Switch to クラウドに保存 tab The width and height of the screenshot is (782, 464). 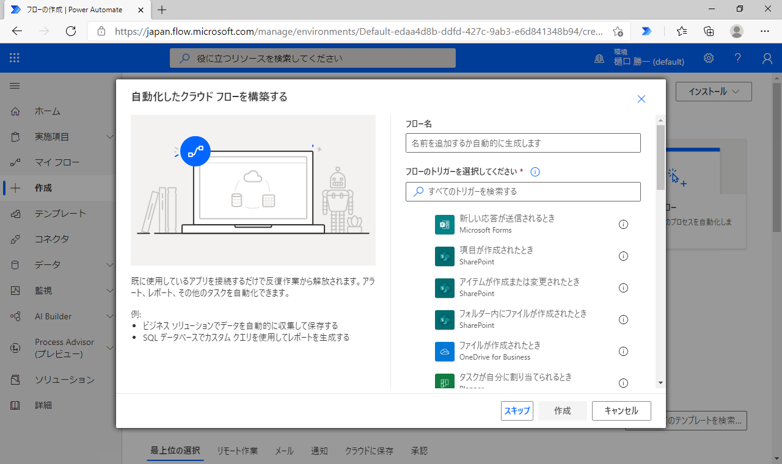pos(369,451)
